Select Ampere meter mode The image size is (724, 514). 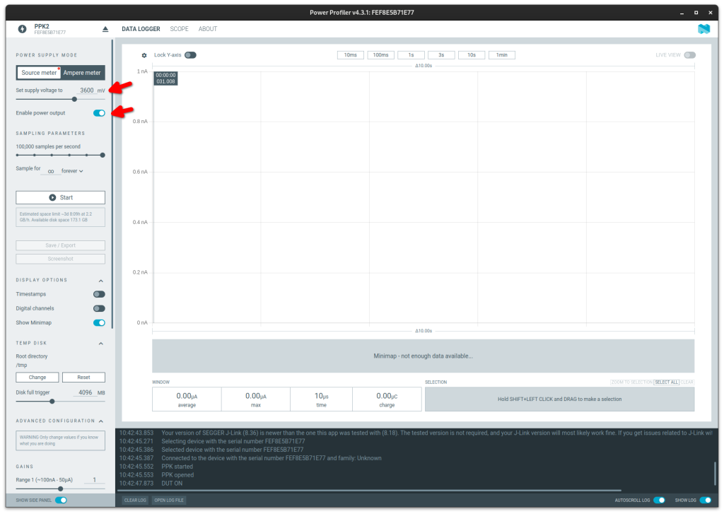click(82, 73)
